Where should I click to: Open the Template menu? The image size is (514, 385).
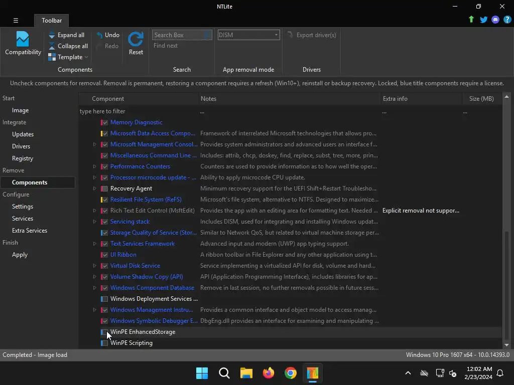tap(68, 57)
